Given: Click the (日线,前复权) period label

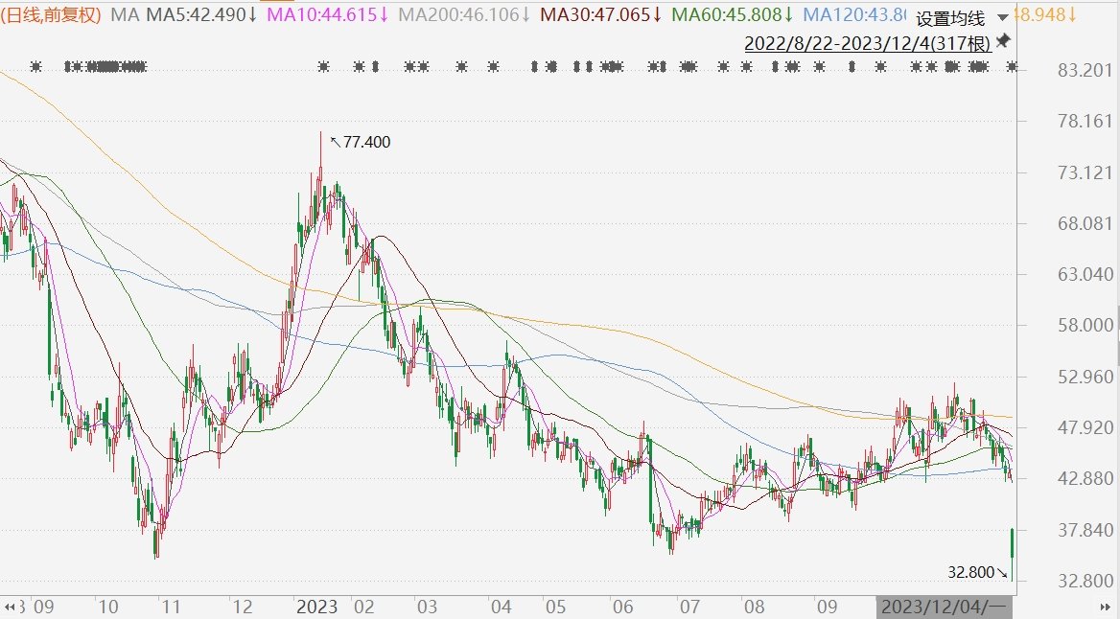Looking at the screenshot, I should [51, 14].
